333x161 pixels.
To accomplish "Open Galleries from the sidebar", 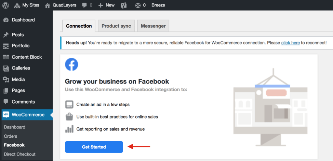I will click(21, 68).
